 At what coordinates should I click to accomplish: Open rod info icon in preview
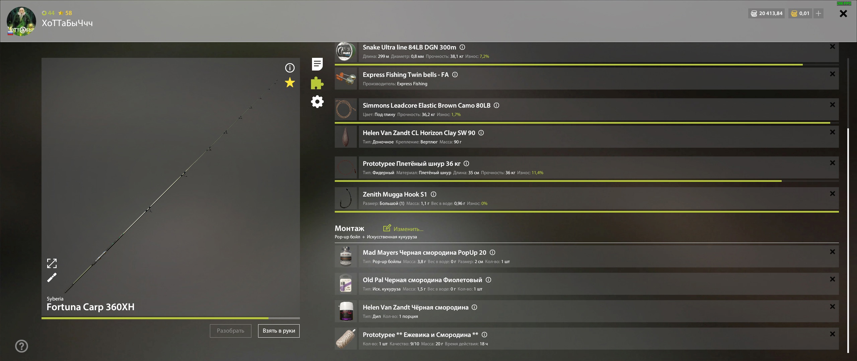[290, 68]
